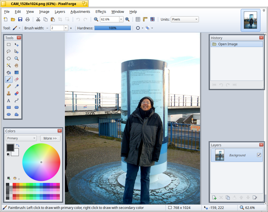
Task: Select the Line/Curve tool
Action: [17, 101]
